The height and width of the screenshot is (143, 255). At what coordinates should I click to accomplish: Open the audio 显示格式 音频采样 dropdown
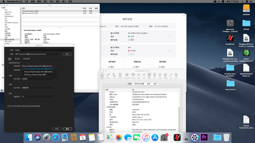[39, 88]
